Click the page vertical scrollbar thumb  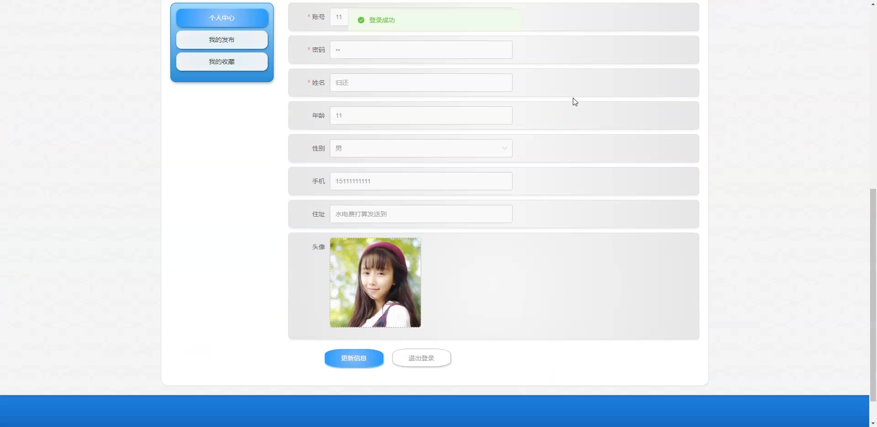click(873, 295)
